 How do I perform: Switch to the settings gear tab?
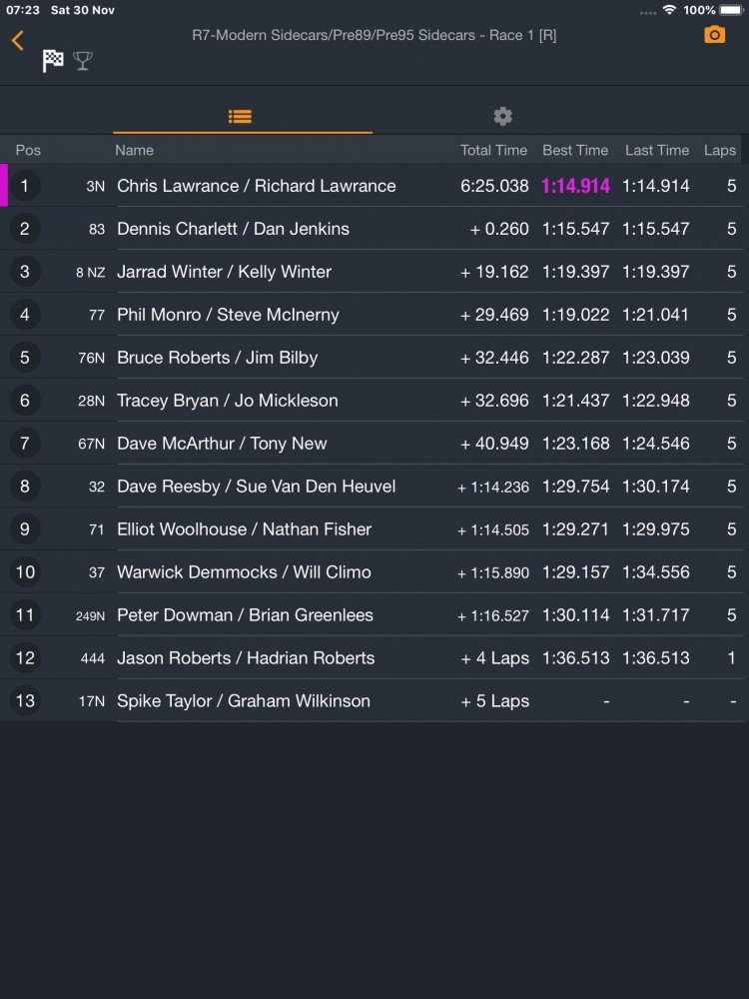[x=502, y=117]
